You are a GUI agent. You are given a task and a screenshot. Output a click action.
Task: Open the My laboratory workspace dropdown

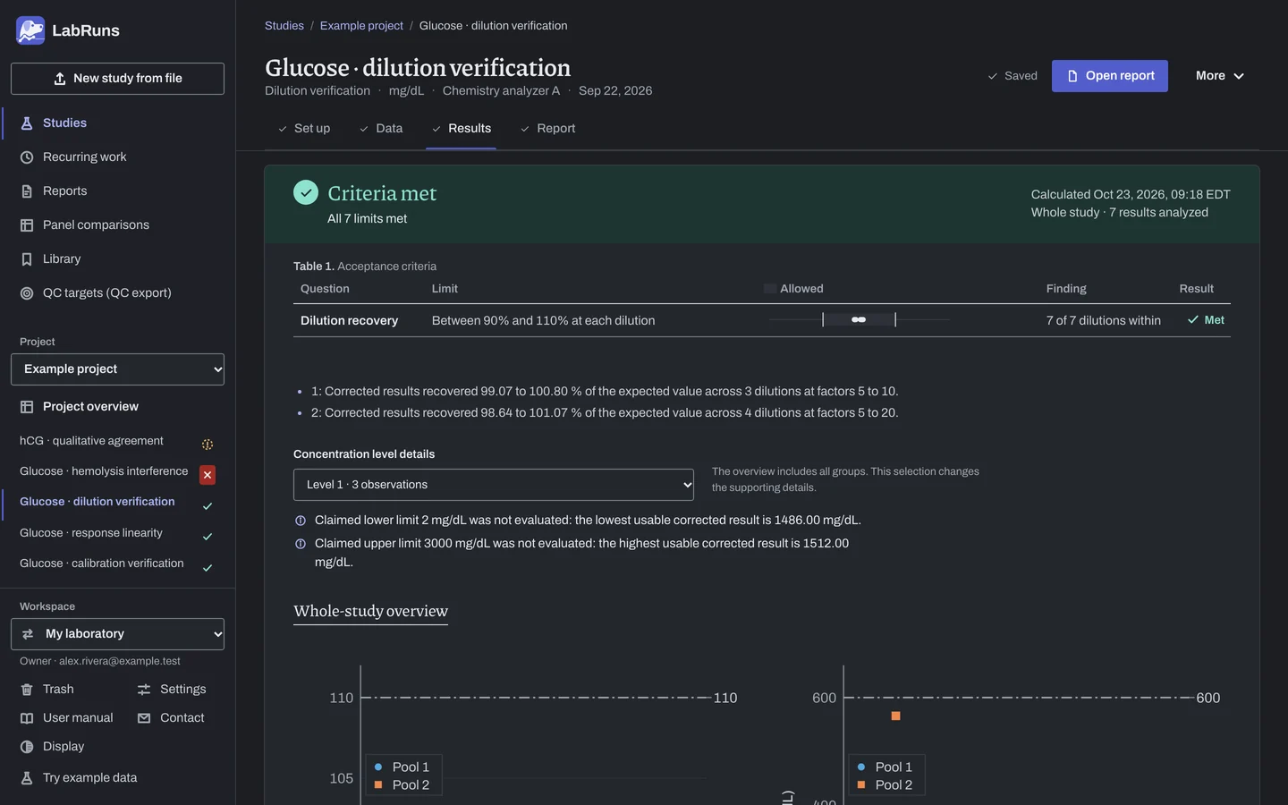(117, 634)
